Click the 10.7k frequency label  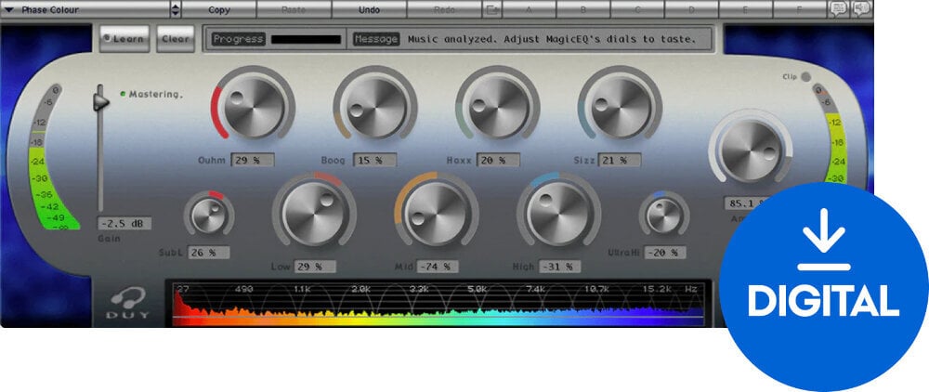click(597, 289)
